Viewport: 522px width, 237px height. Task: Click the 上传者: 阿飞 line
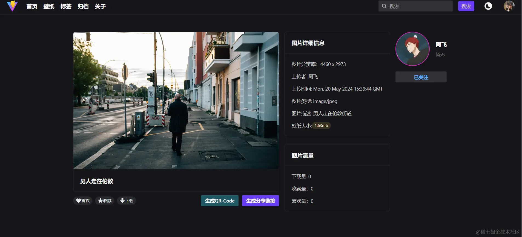click(305, 77)
